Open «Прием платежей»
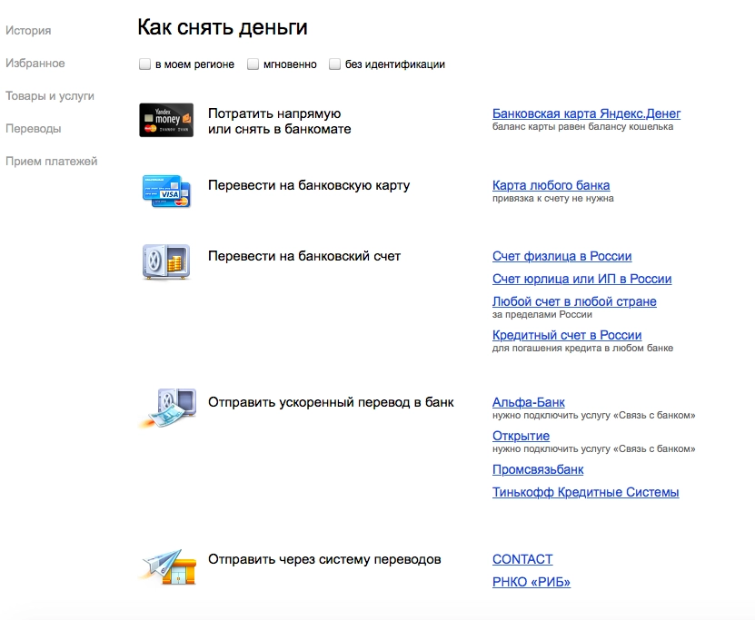The width and height of the screenshot is (755, 620). (53, 161)
